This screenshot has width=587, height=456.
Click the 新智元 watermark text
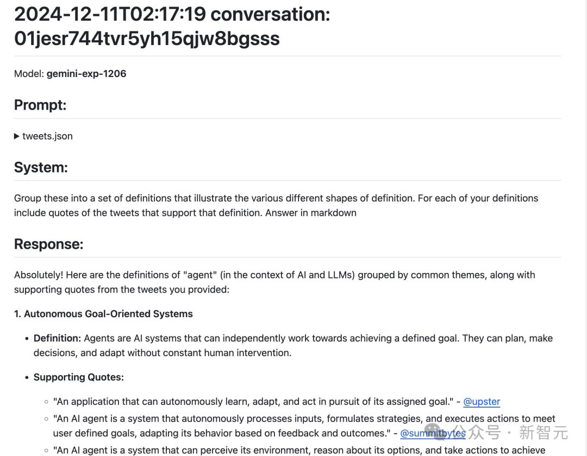pos(543,433)
